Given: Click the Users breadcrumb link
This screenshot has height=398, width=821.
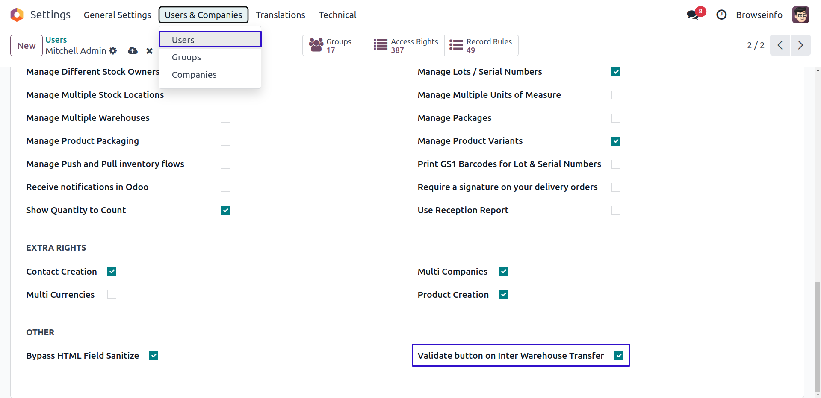Looking at the screenshot, I should tap(56, 40).
